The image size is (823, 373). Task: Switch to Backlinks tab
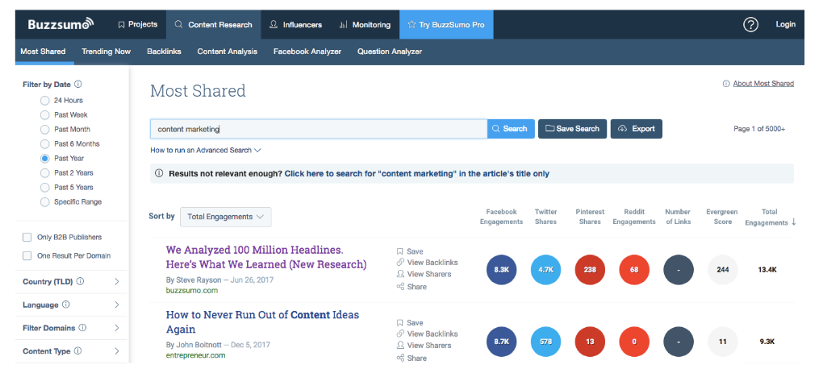(x=164, y=52)
